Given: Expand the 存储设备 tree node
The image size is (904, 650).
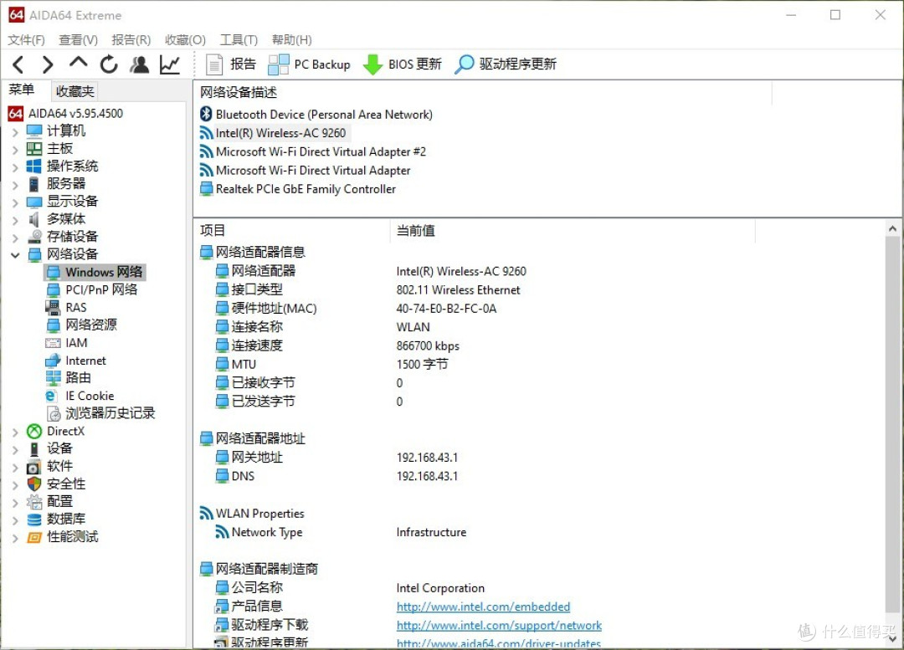Looking at the screenshot, I should pos(16,238).
